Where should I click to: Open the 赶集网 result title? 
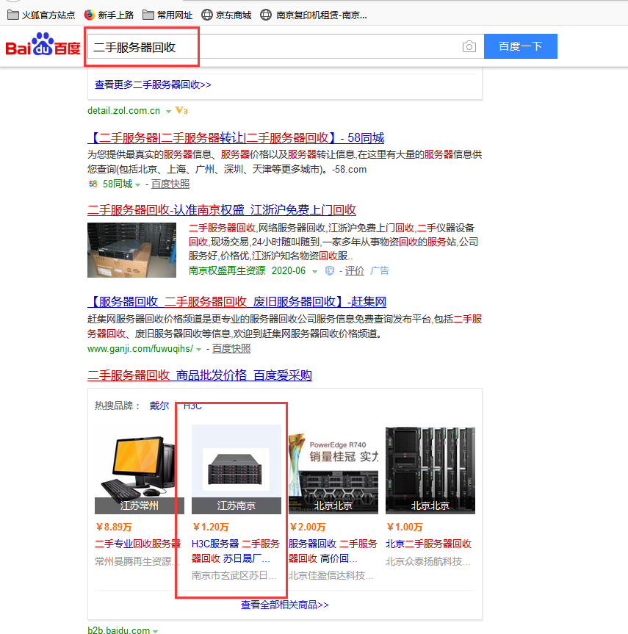tap(237, 302)
